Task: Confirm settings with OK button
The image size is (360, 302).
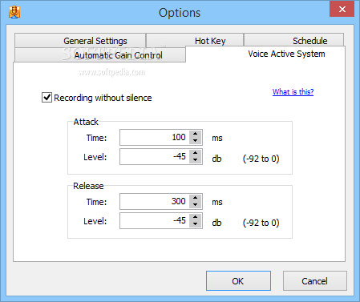Action: (x=238, y=281)
